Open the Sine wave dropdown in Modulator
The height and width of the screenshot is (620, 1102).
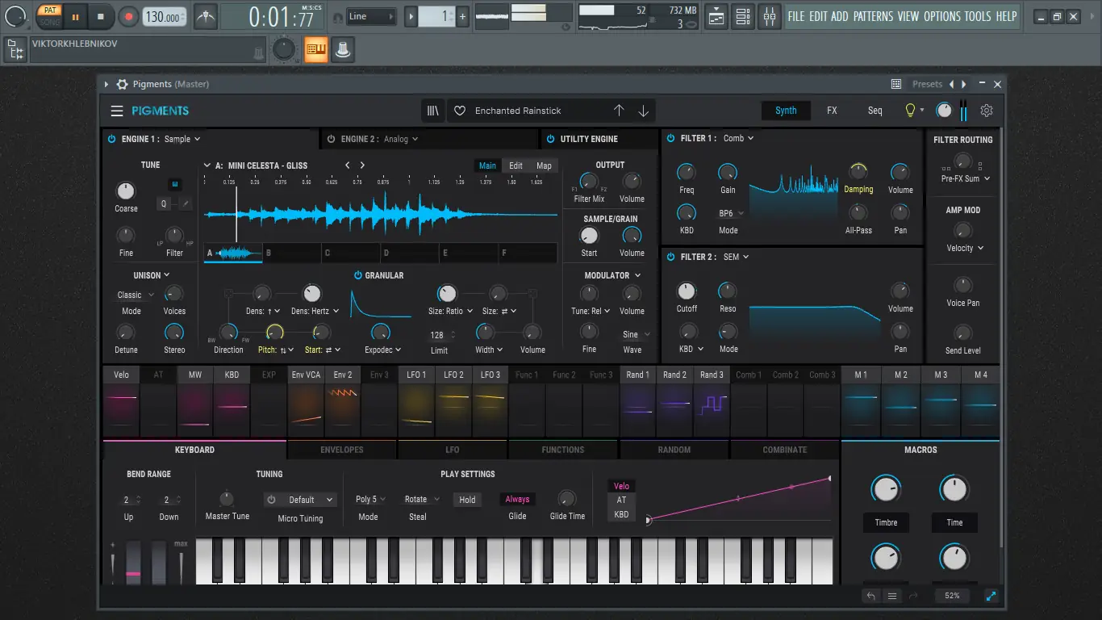pos(636,334)
